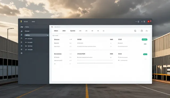Click the green badge in the second table section

pyautogui.click(x=145, y=54)
